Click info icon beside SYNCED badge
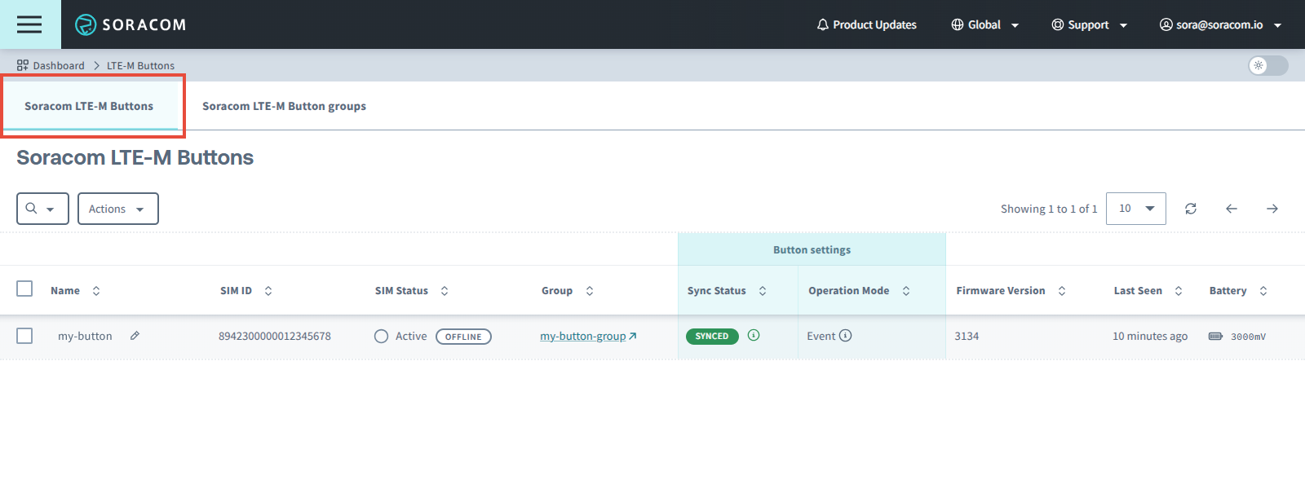The image size is (1305, 489). (754, 335)
